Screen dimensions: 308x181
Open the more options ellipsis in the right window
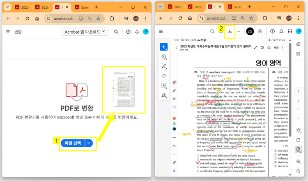pyautogui.click(x=238, y=31)
